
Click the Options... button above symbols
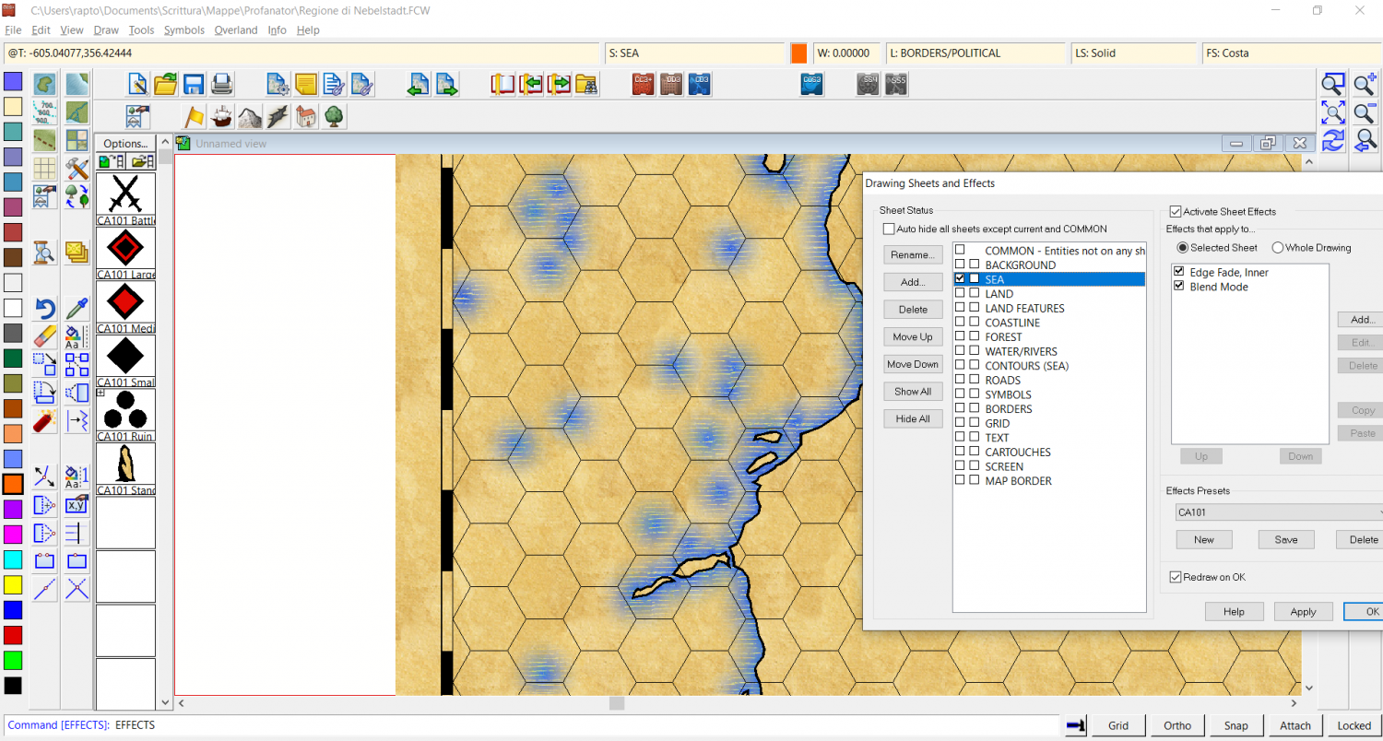point(125,144)
